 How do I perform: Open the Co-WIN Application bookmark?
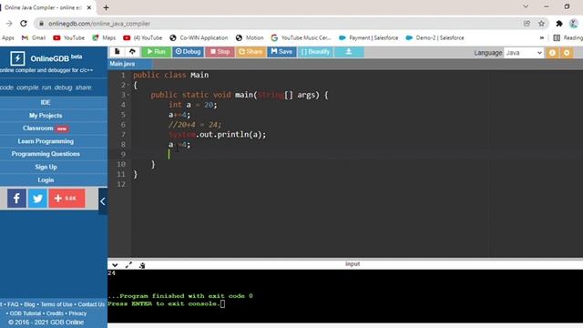(199, 38)
